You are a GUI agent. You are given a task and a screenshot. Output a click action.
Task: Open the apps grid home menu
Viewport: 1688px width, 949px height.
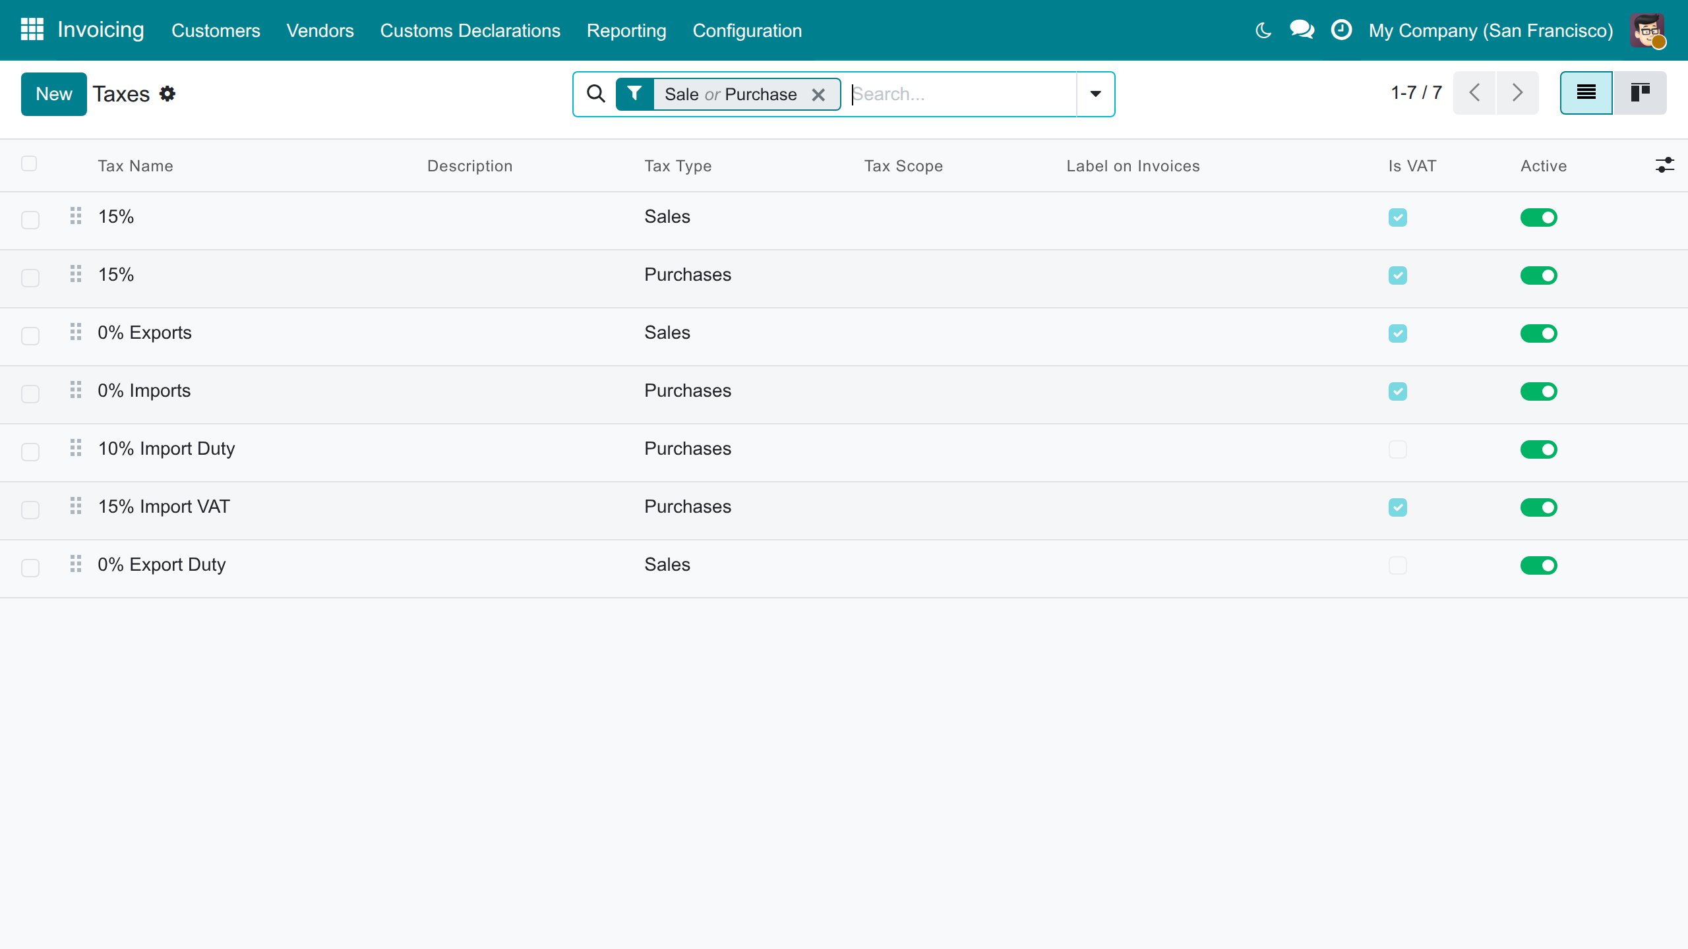tap(32, 30)
